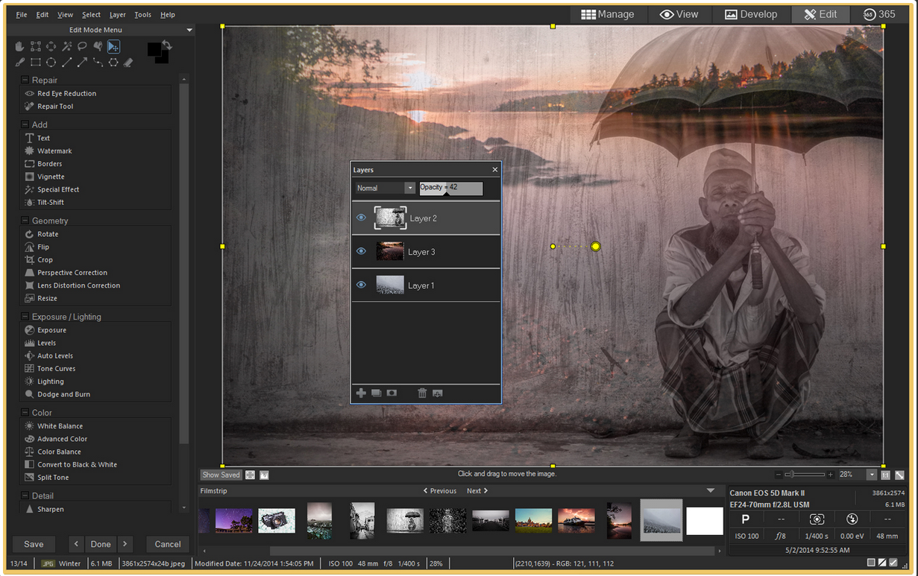Viewport: 918px width, 576px height.
Task: Click the 1:1 actual size icon
Action: [885, 475]
